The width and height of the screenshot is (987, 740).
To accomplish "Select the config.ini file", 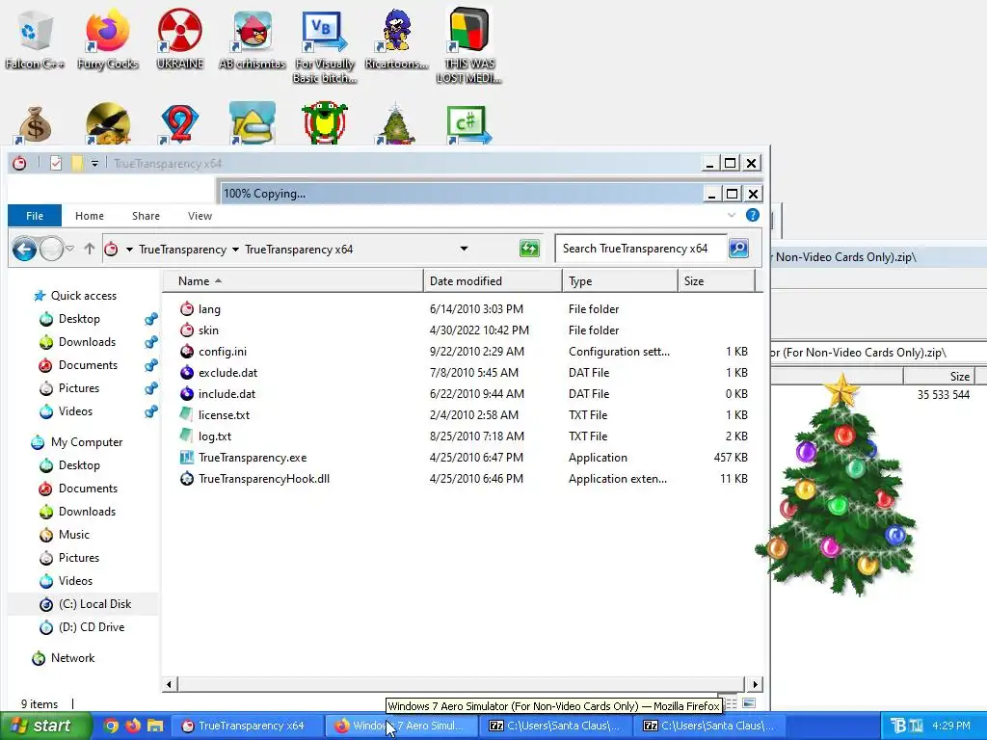I will point(223,352).
